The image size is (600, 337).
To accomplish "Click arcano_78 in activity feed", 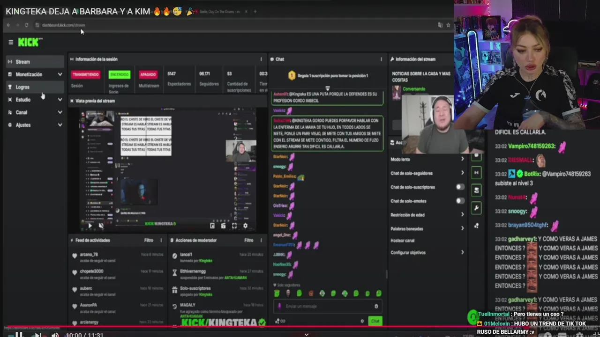I will point(89,255).
